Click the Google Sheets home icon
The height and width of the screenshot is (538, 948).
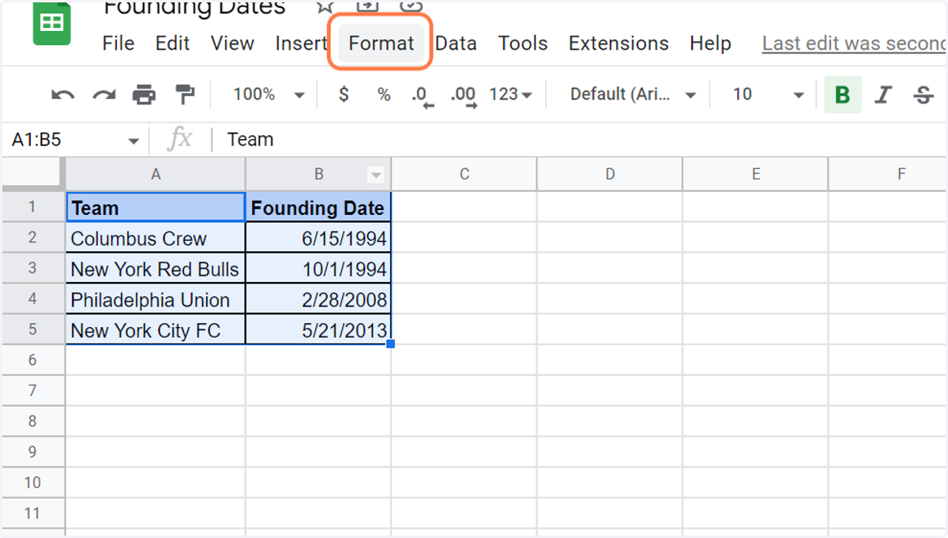(x=51, y=22)
